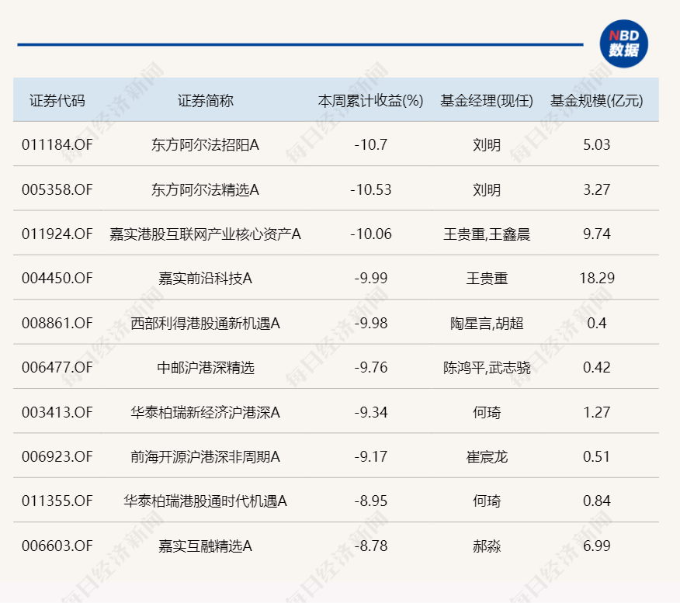Select manager 王贵重,王鑫晨
This screenshot has height=603, width=680.
487,234
